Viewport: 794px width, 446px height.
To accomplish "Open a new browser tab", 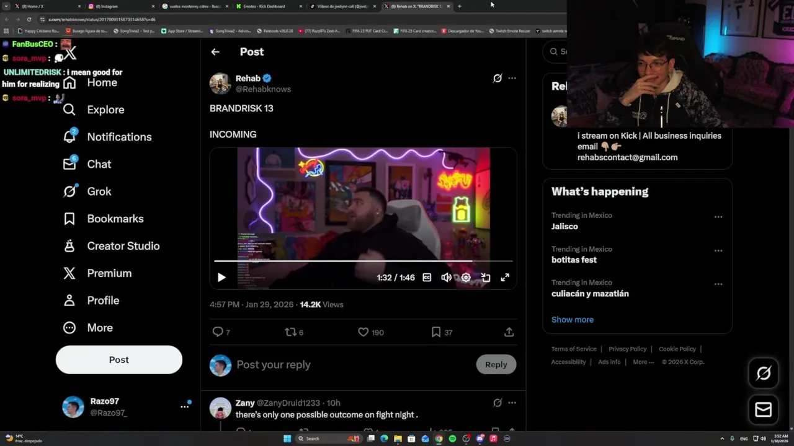I will (459, 6).
